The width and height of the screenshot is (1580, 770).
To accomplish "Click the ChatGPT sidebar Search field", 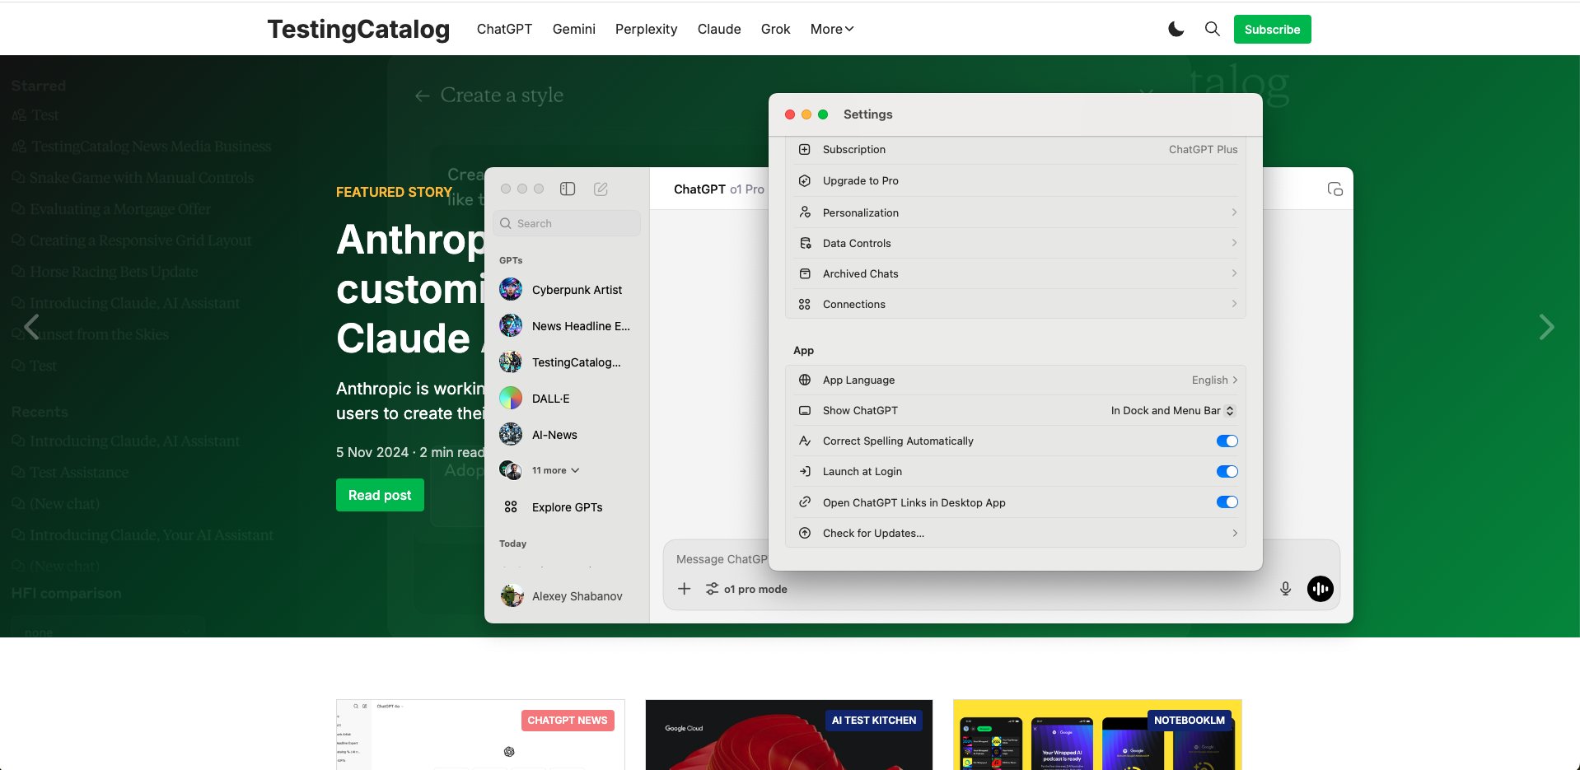I will click(567, 223).
